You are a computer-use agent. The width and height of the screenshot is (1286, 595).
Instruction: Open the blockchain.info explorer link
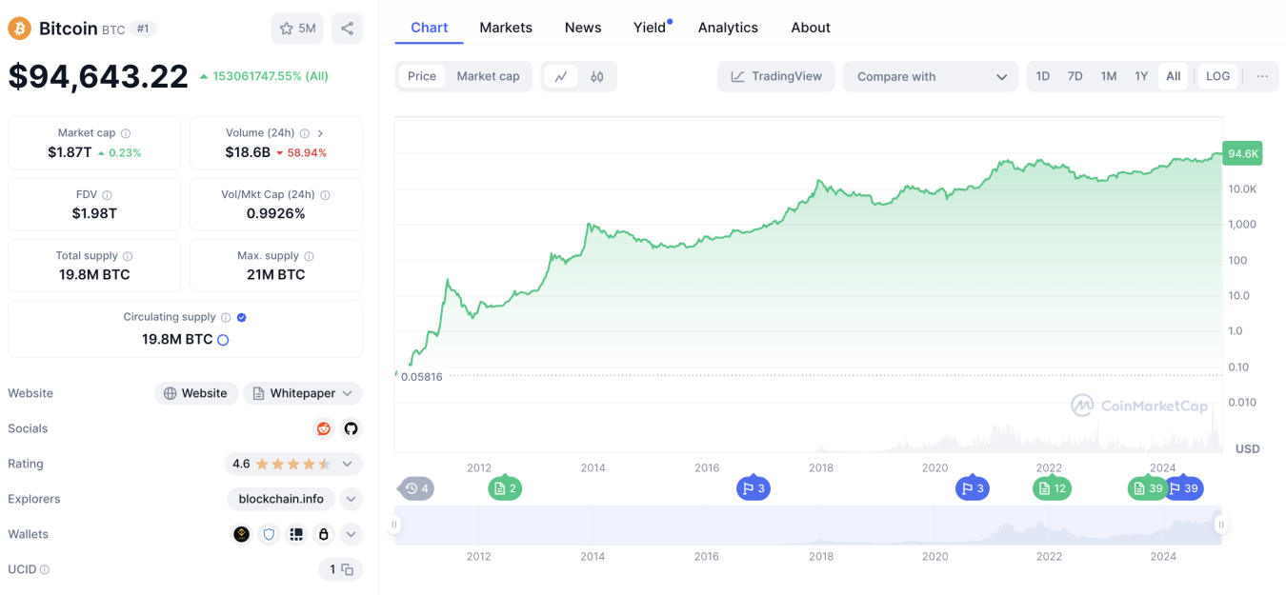(x=281, y=499)
